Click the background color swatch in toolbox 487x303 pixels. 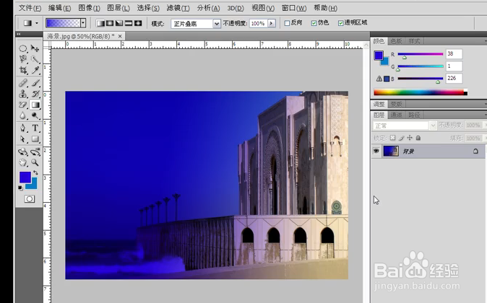tap(33, 185)
